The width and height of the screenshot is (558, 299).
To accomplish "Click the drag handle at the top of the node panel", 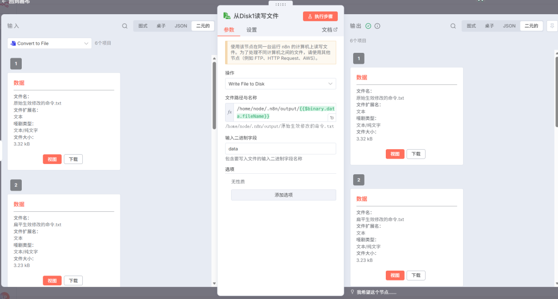I will click(x=281, y=4).
